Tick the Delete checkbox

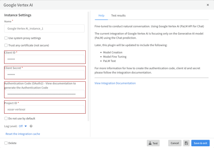(x=6, y=143)
